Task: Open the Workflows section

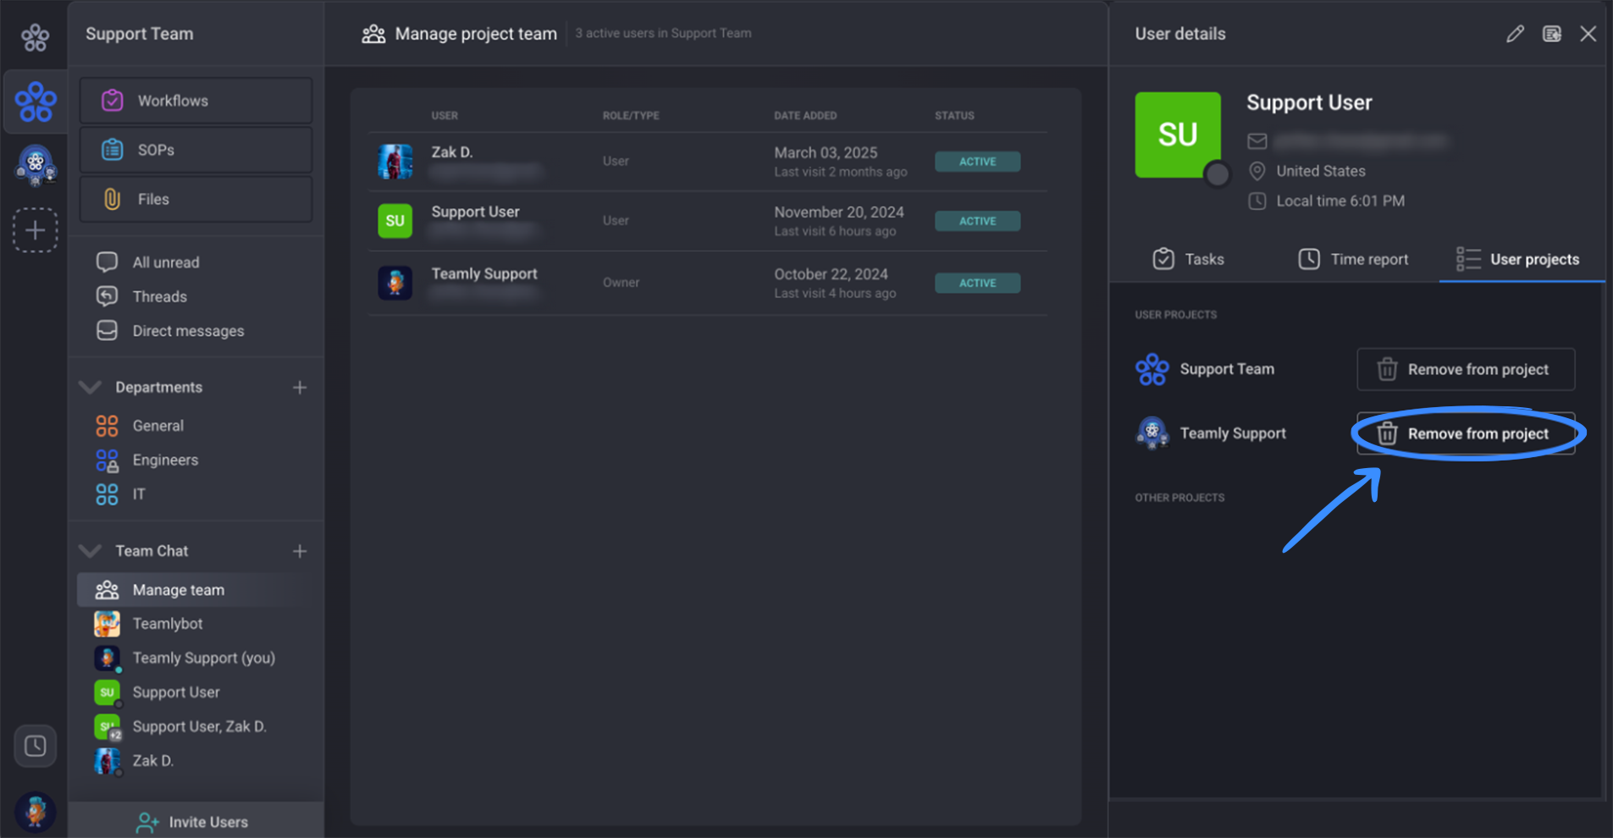Action: 196,101
